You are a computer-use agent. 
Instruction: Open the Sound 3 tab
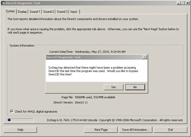click(62, 12)
